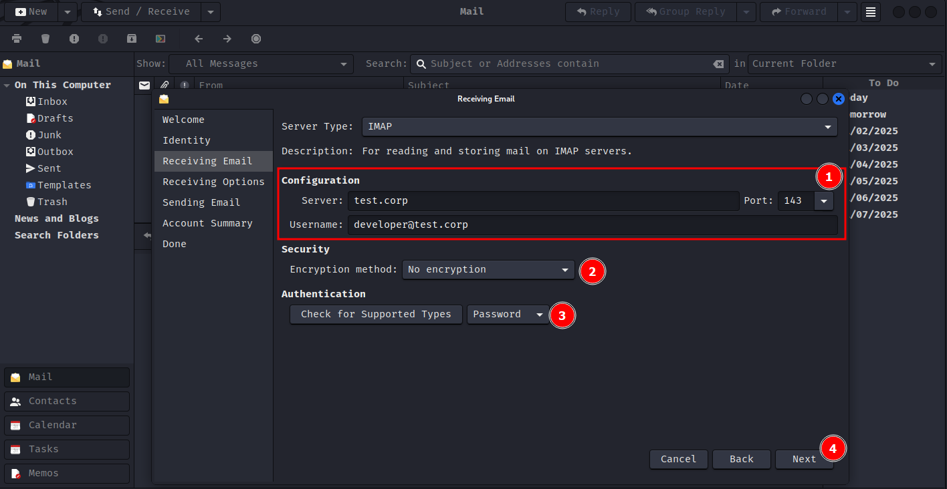Click into the Server text field
The image size is (947, 489).
coord(542,201)
